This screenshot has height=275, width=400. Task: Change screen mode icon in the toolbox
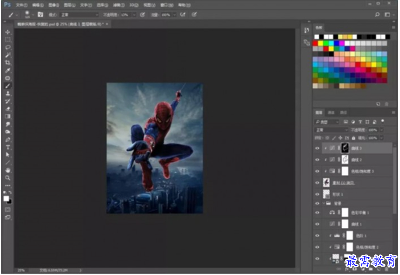point(8,217)
